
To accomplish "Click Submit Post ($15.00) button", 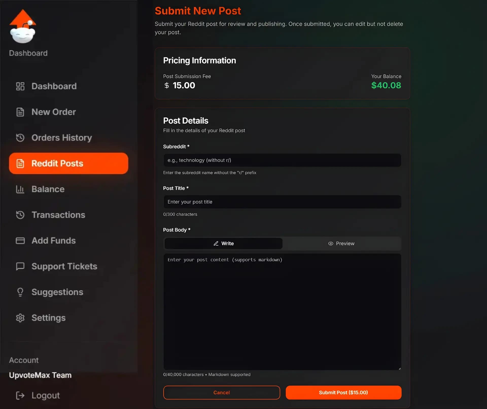I will point(343,393).
